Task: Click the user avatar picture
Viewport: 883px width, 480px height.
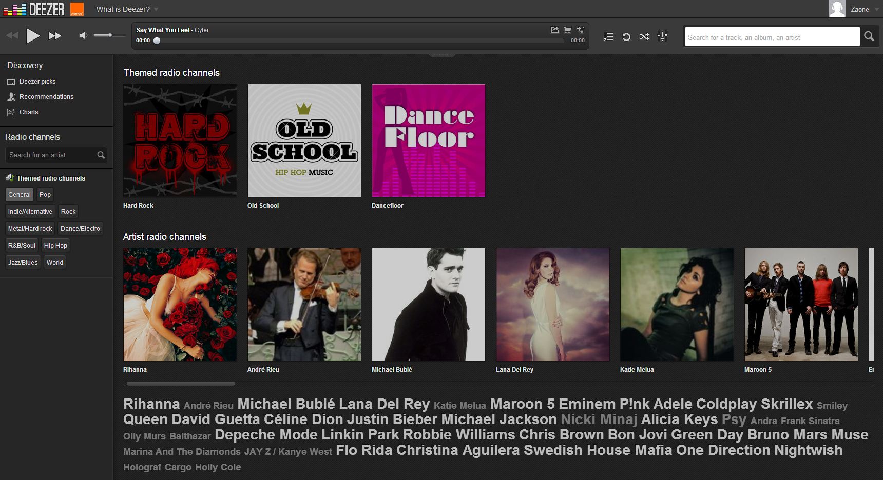Action: [837, 9]
